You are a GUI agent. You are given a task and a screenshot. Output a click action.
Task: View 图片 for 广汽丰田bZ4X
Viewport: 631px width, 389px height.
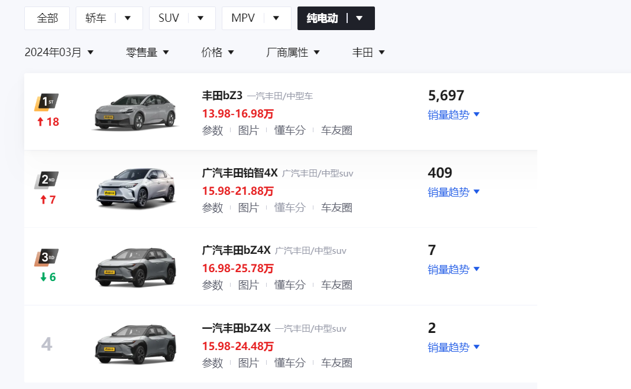click(x=248, y=285)
